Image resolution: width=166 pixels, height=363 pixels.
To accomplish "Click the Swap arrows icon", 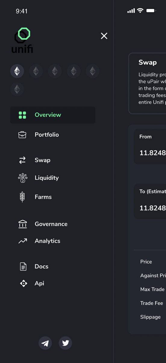I will (x=22, y=160).
